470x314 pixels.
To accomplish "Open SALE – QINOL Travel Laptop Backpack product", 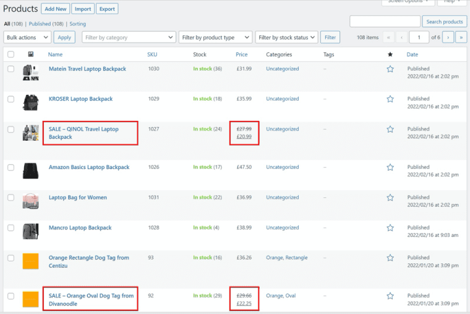I will tap(83, 133).
